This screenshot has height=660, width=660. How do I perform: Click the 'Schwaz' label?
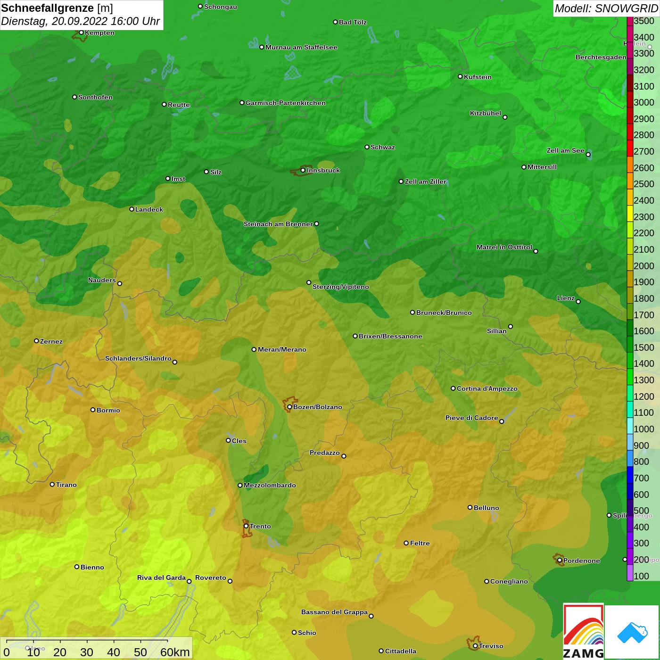click(383, 147)
